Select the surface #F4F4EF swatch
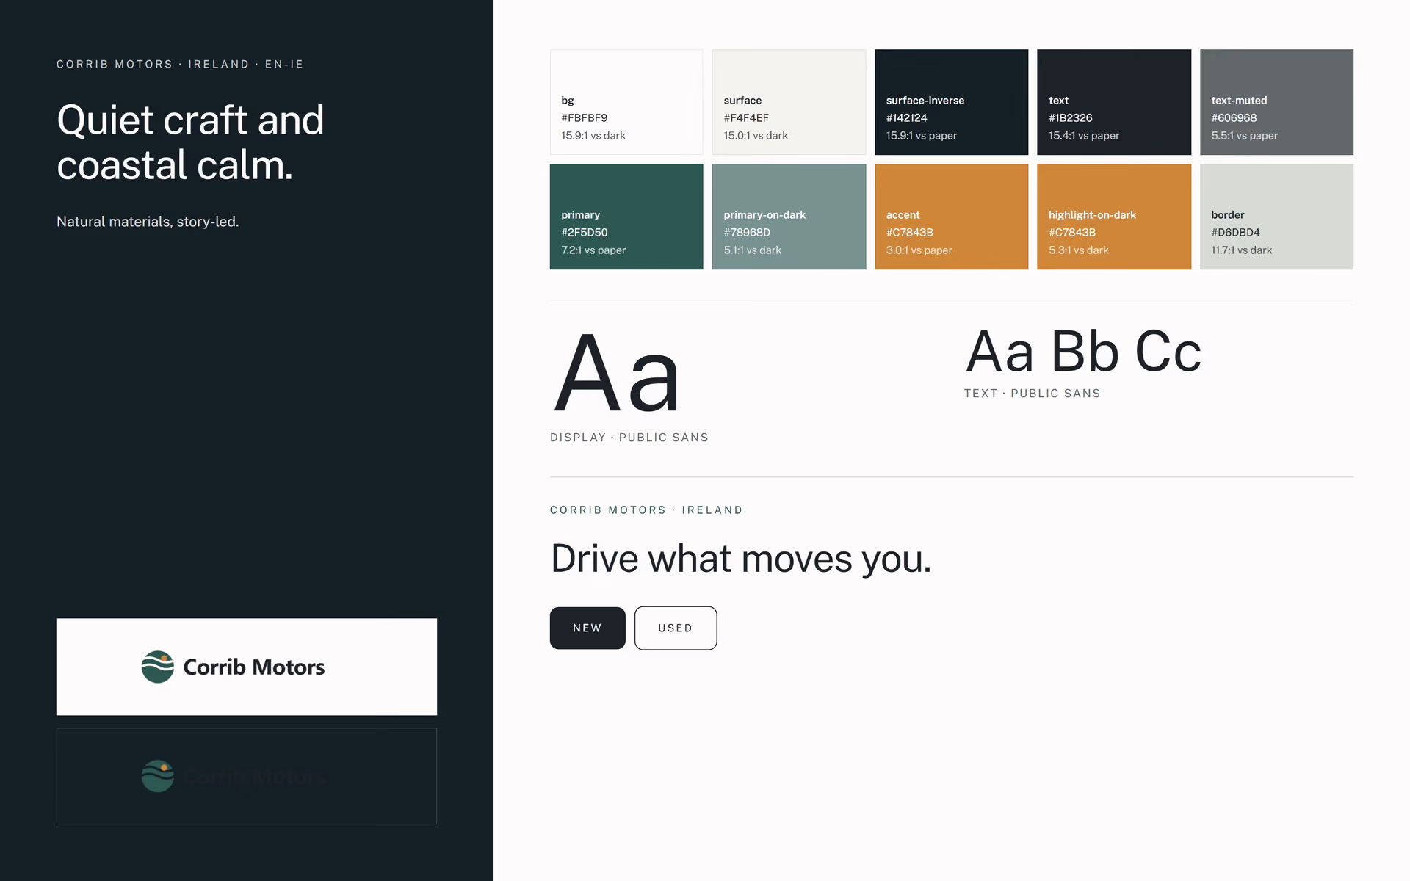Image resolution: width=1410 pixels, height=881 pixels. click(789, 102)
